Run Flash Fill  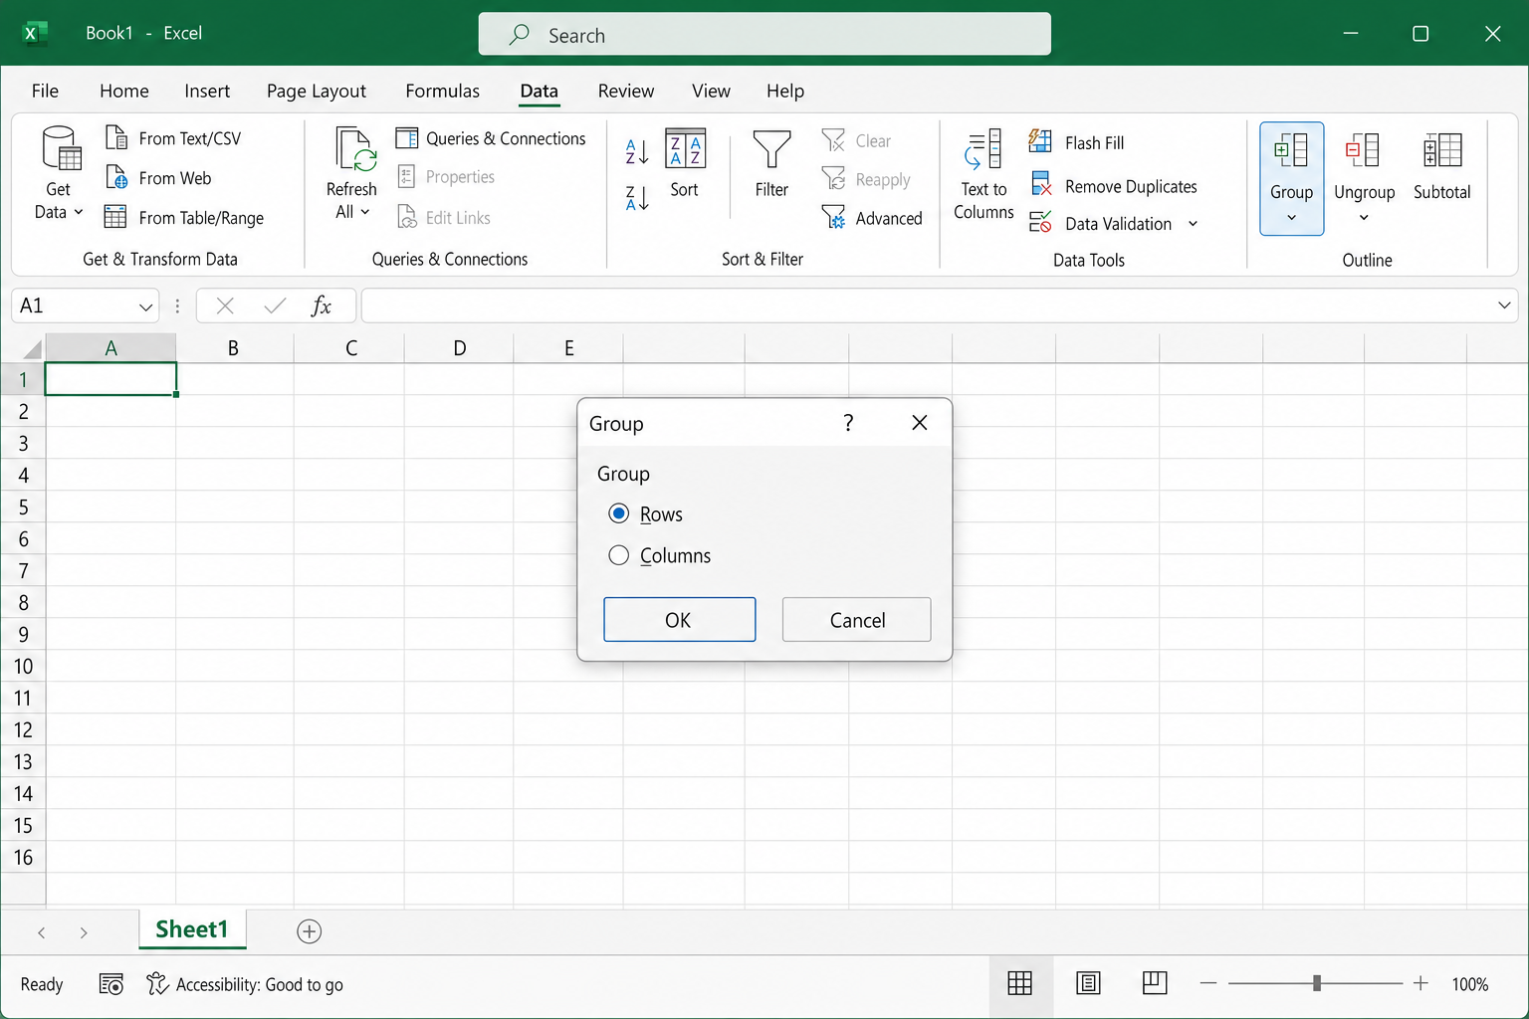coord(1076,142)
